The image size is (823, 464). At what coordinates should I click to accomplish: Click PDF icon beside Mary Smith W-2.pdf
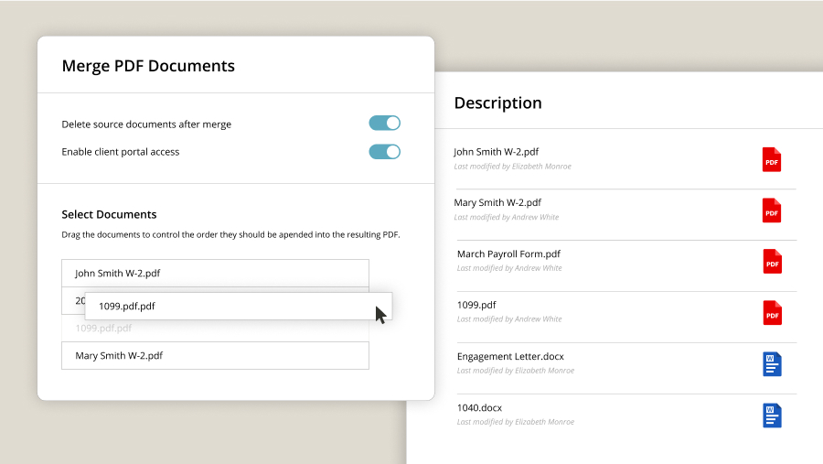tap(772, 210)
